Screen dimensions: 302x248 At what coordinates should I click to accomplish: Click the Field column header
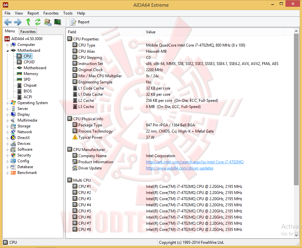point(105,32)
